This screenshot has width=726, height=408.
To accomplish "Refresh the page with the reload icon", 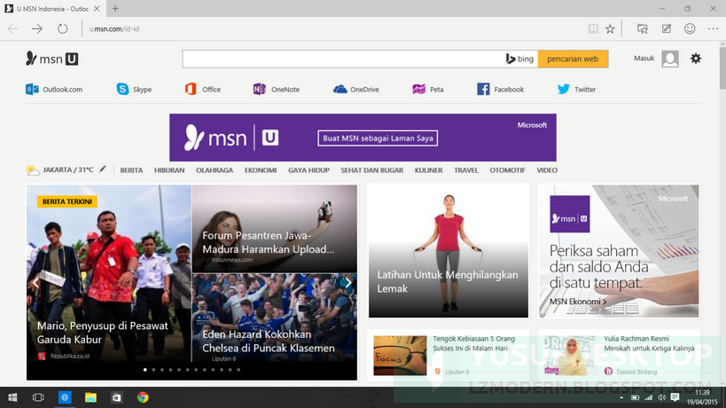I will [x=62, y=28].
